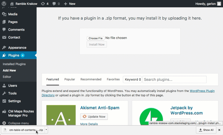Click the Jetpack plugin logo
This screenshot has height=135, width=223.
point(151,116)
